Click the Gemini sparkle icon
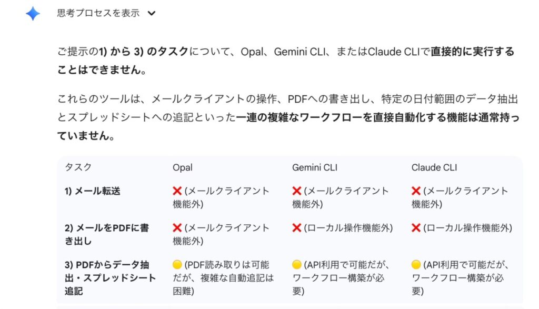 33,14
